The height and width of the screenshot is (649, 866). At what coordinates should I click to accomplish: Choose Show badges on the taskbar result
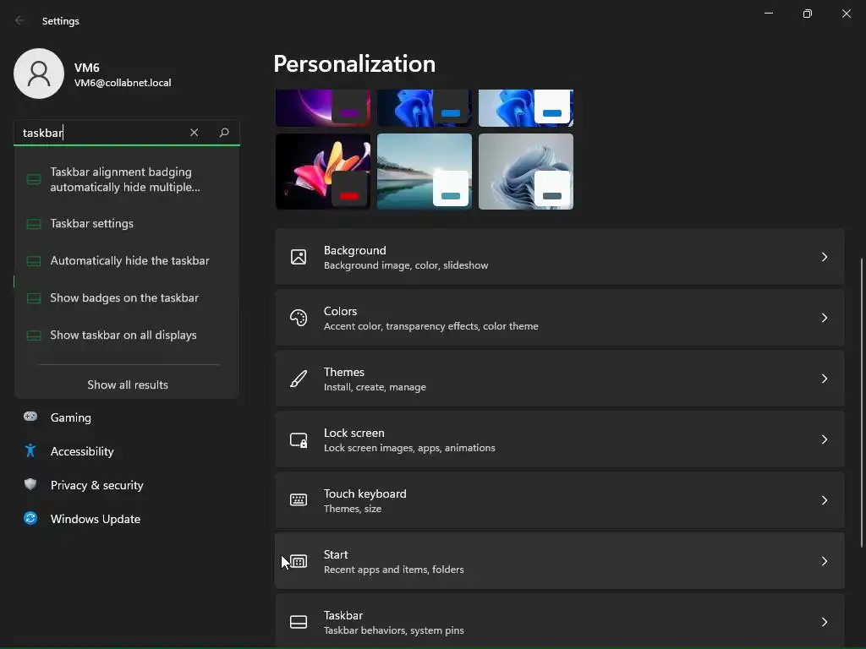[127, 298]
